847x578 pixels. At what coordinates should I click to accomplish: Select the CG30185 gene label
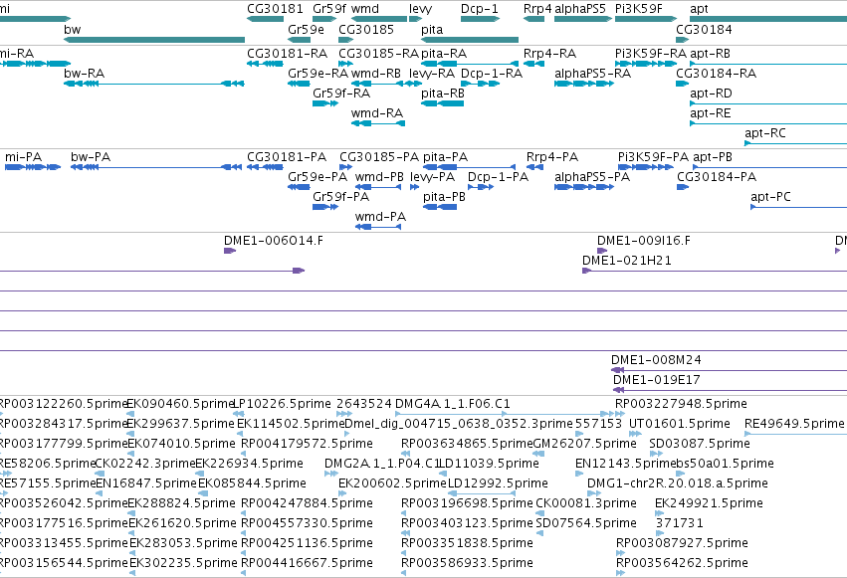[366, 29]
